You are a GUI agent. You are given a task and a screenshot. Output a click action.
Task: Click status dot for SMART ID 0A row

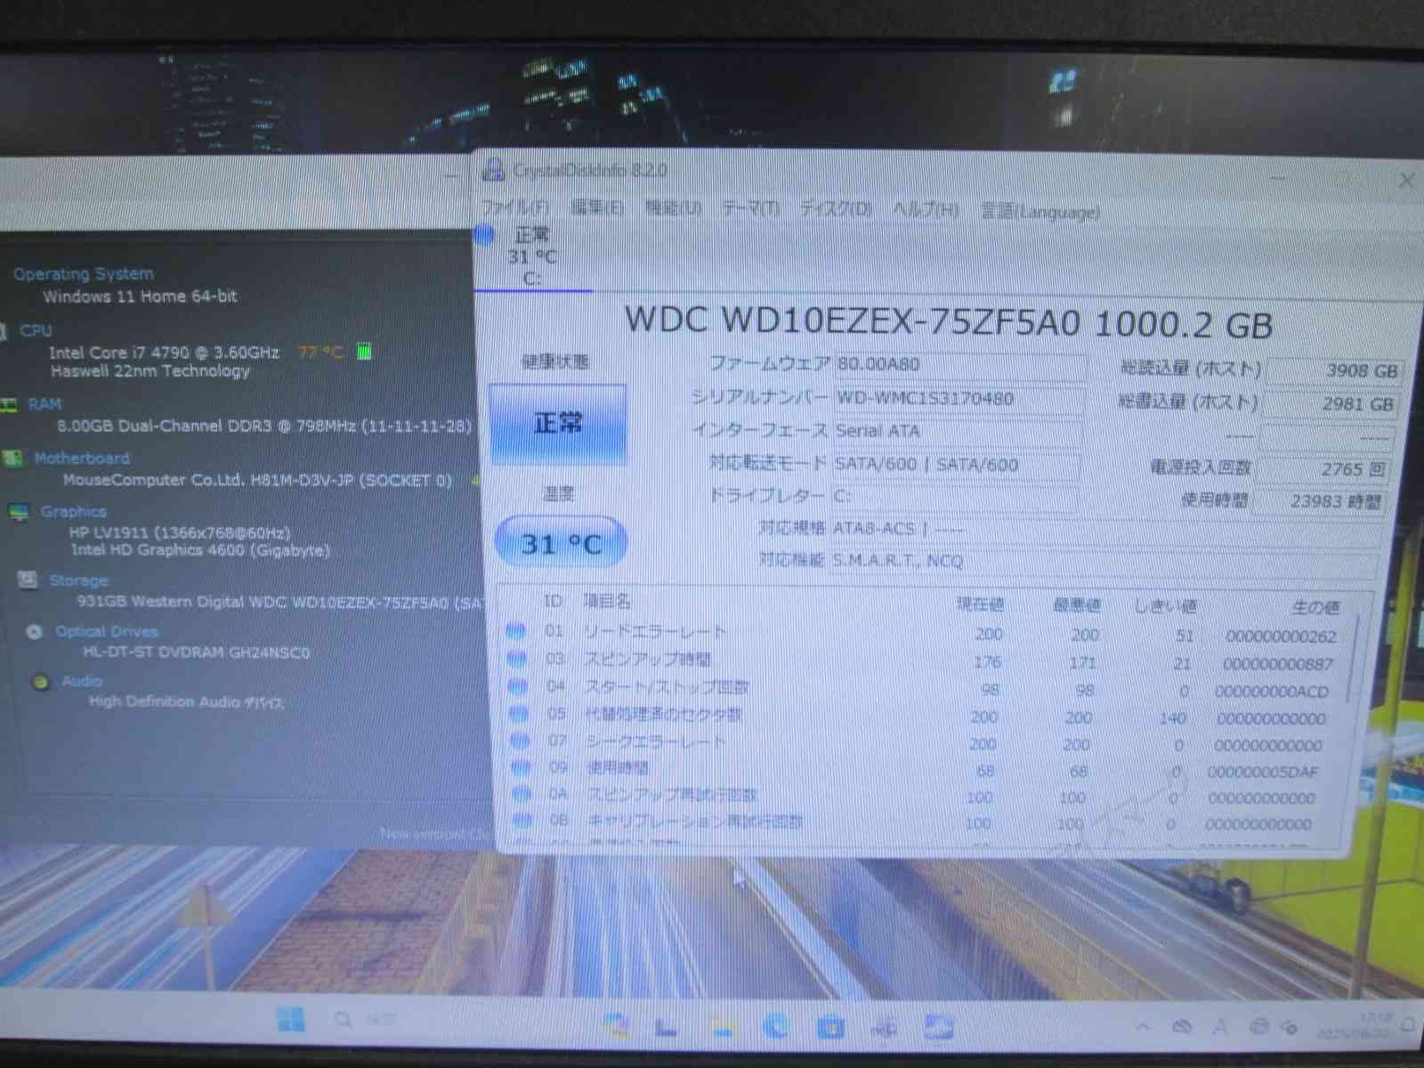522,793
